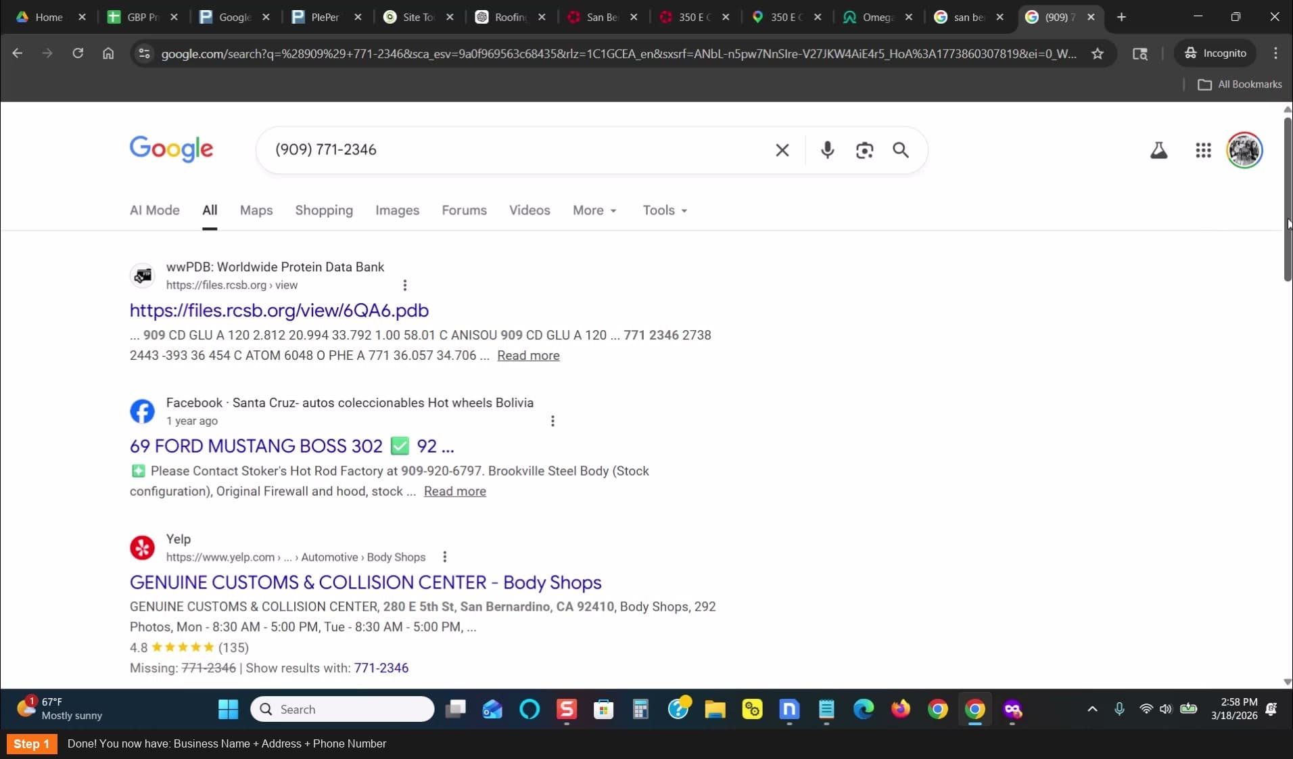Open a new browser tab
1293x759 pixels.
pos(1121,17)
